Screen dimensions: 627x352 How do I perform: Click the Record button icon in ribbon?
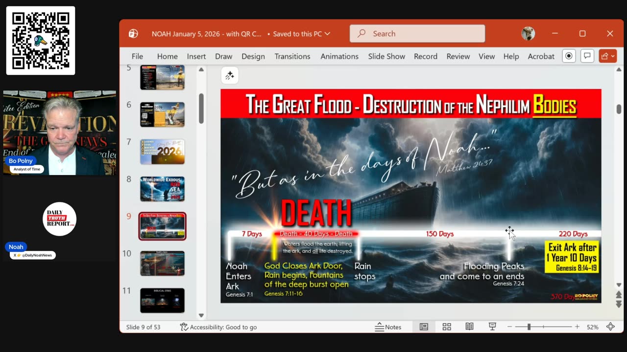[x=569, y=56]
